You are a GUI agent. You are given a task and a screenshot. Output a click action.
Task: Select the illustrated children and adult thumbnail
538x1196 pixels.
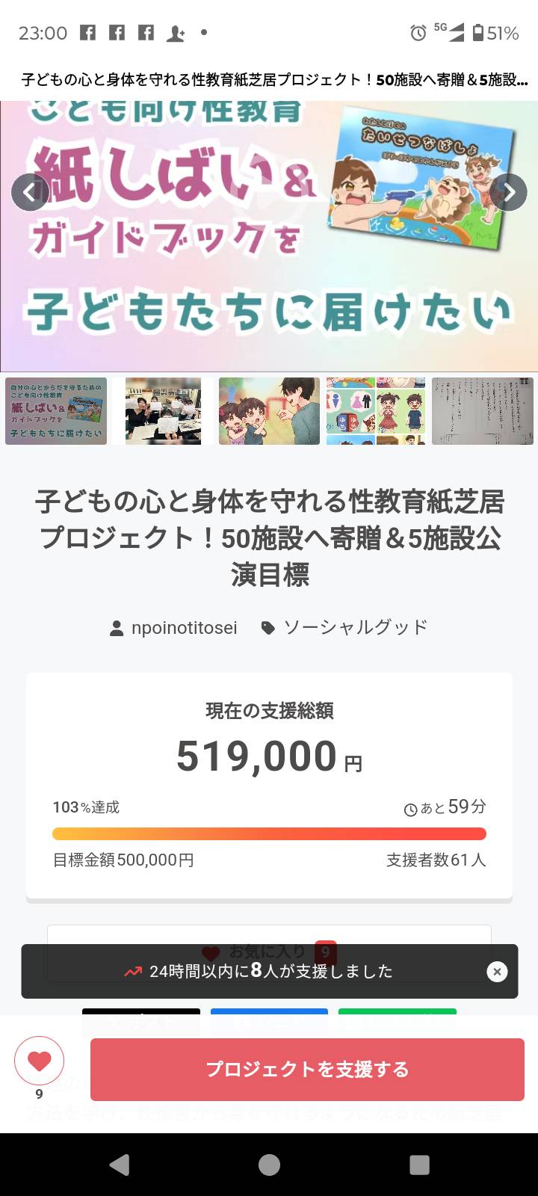click(x=269, y=411)
